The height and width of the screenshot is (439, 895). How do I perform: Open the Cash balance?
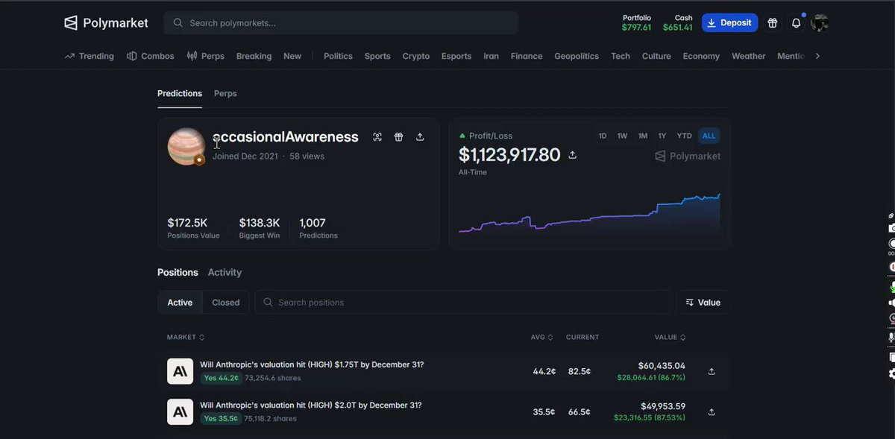pos(677,23)
